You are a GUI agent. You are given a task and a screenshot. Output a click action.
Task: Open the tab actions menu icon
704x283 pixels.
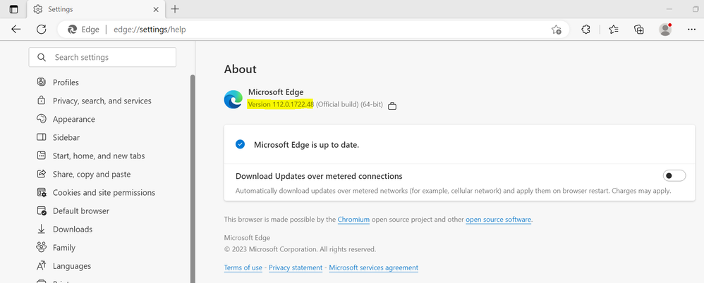(x=13, y=9)
